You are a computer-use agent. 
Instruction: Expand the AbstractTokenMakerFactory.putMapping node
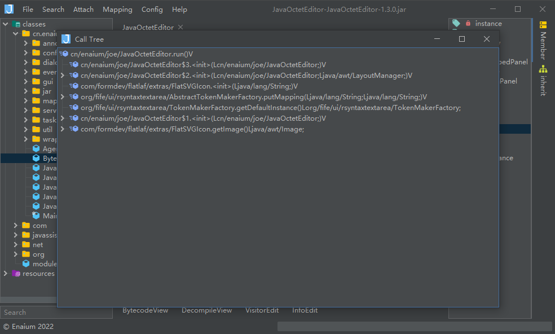[63, 97]
